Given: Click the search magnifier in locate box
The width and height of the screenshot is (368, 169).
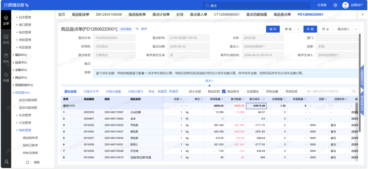Looking at the screenshot, I should [x=354, y=91].
